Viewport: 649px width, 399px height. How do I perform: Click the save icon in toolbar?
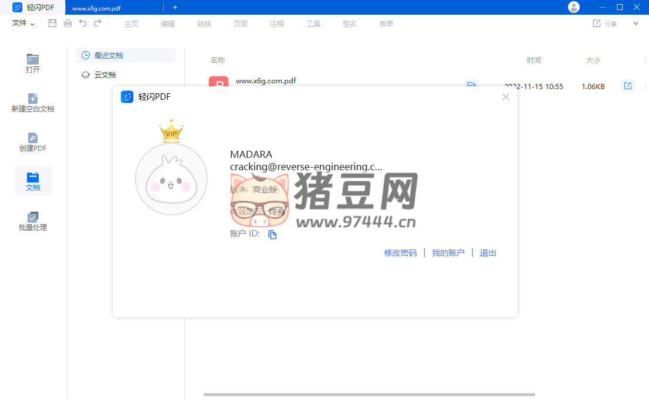coord(52,23)
